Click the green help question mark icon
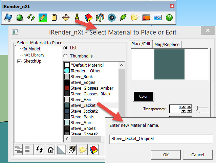This screenshot has height=163, width=216. click(x=169, y=17)
